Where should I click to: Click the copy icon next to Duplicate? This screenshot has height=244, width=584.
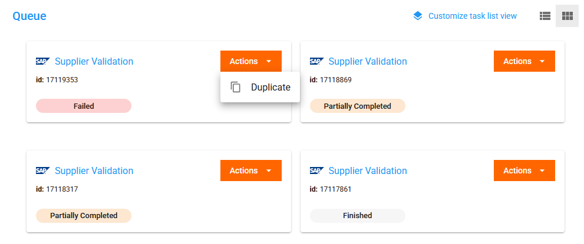click(x=236, y=87)
